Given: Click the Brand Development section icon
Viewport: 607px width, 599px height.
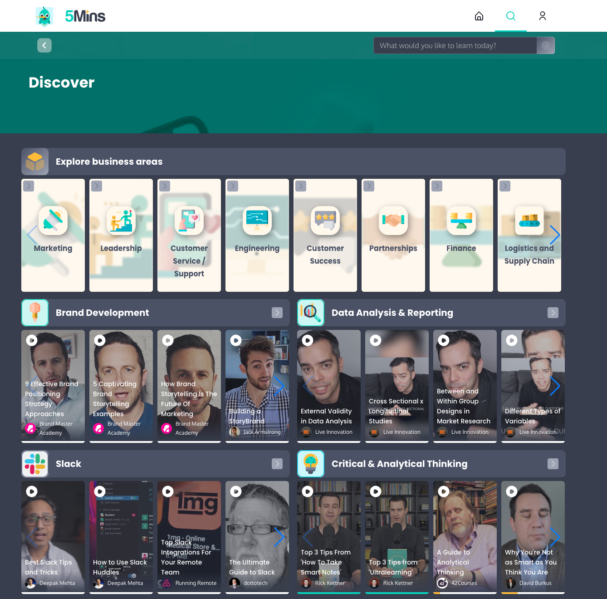Looking at the screenshot, I should [x=35, y=313].
